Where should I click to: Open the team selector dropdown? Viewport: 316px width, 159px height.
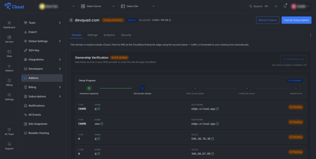(57, 6)
